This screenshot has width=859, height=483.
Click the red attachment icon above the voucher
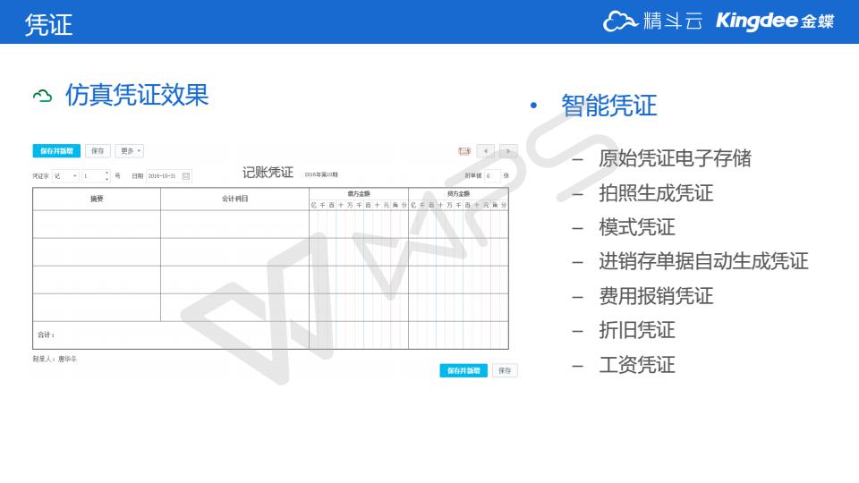point(464,152)
